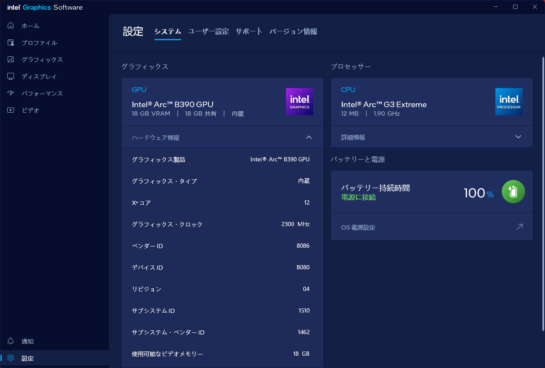Image resolution: width=545 pixels, height=368 pixels.
Task: Click the Home house icon in sidebar
Action: pyautogui.click(x=11, y=26)
